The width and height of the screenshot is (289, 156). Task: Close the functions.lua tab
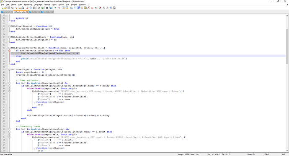(x=27, y=12)
